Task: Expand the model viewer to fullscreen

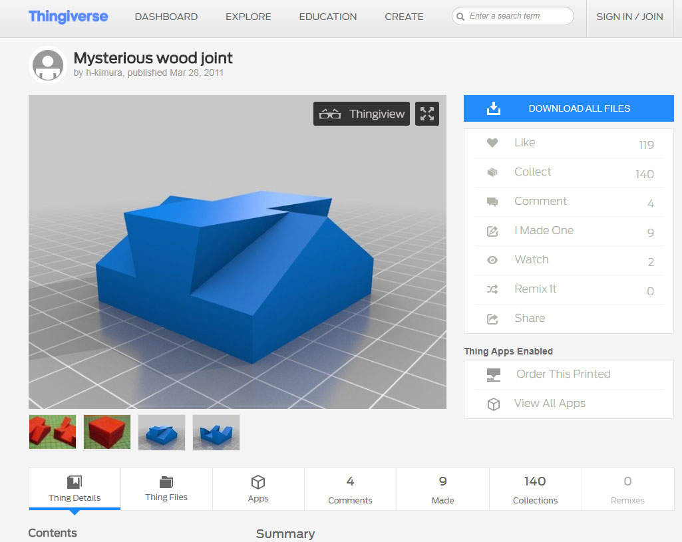Action: 427,114
